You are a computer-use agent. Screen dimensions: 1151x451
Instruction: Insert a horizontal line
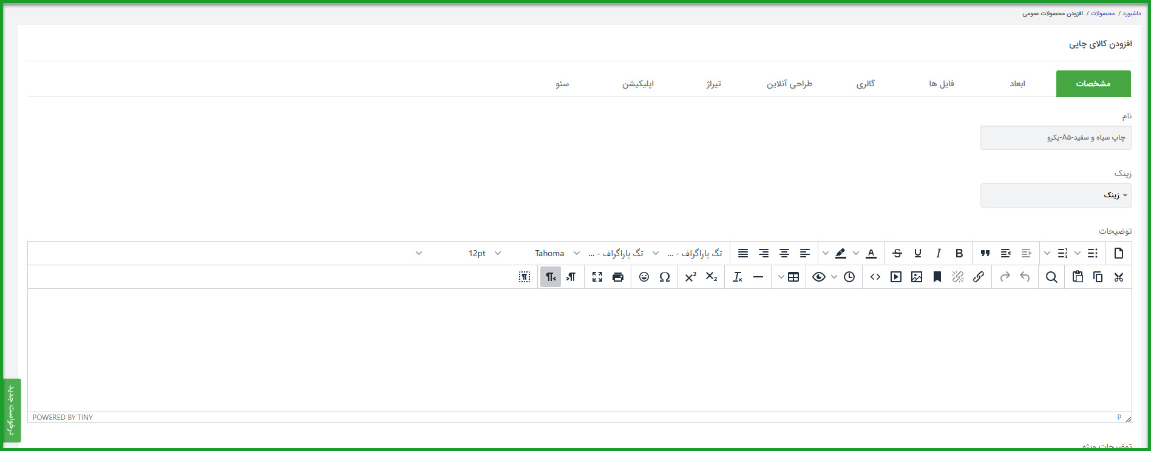tap(758, 277)
